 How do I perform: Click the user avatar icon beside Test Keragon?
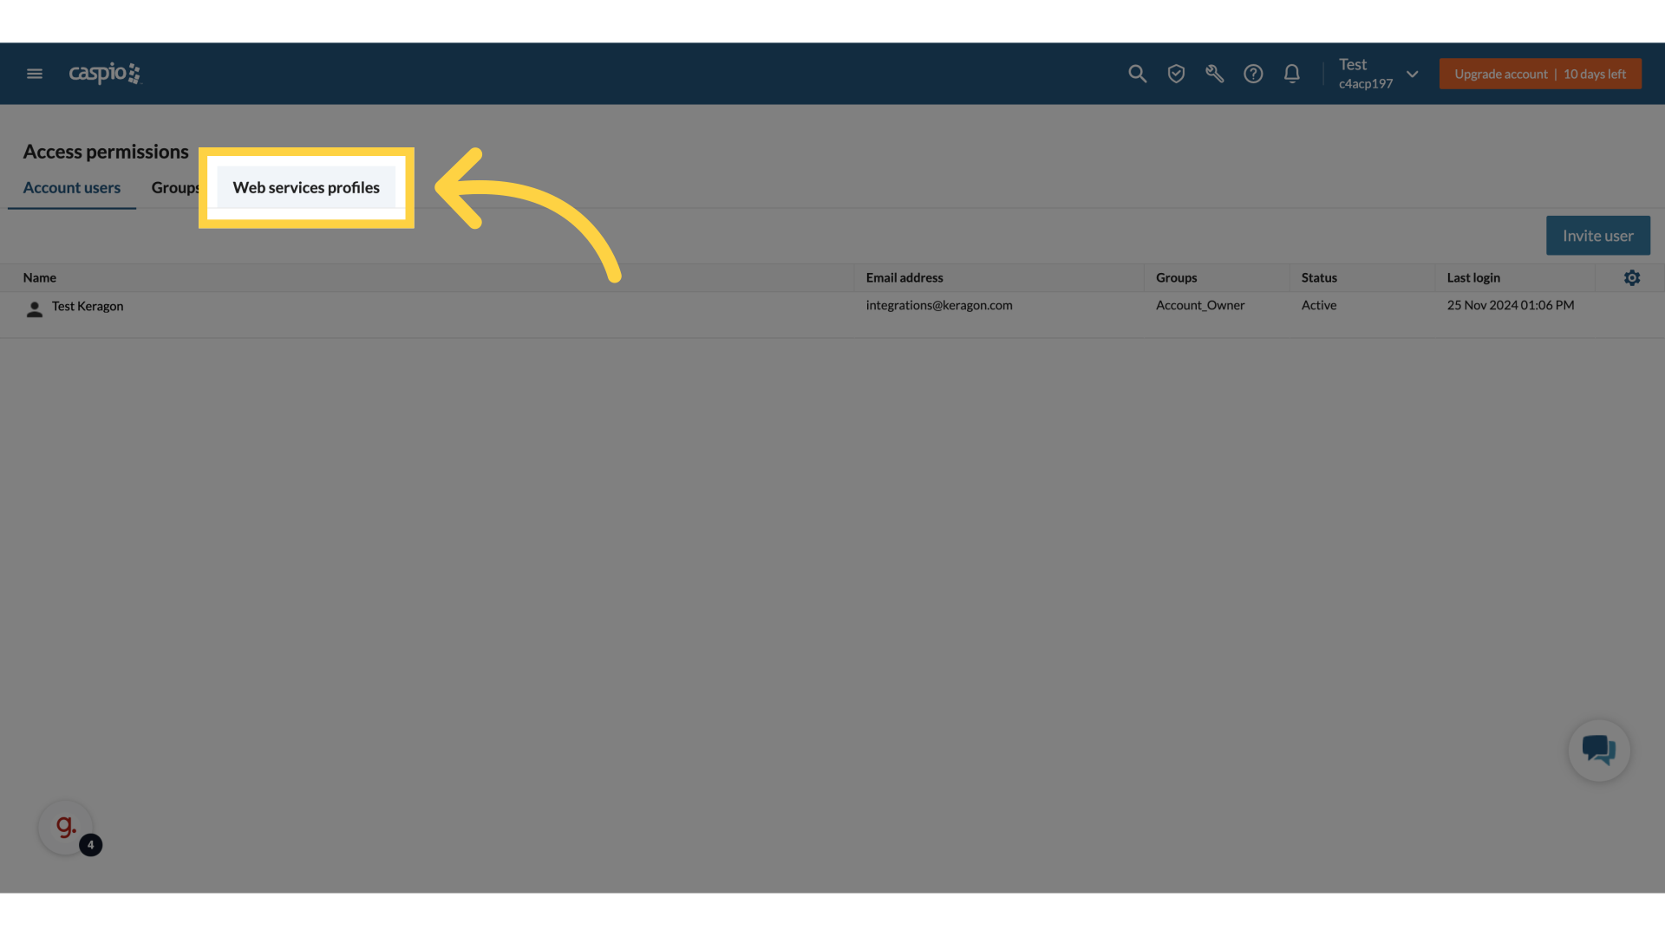[x=35, y=309]
